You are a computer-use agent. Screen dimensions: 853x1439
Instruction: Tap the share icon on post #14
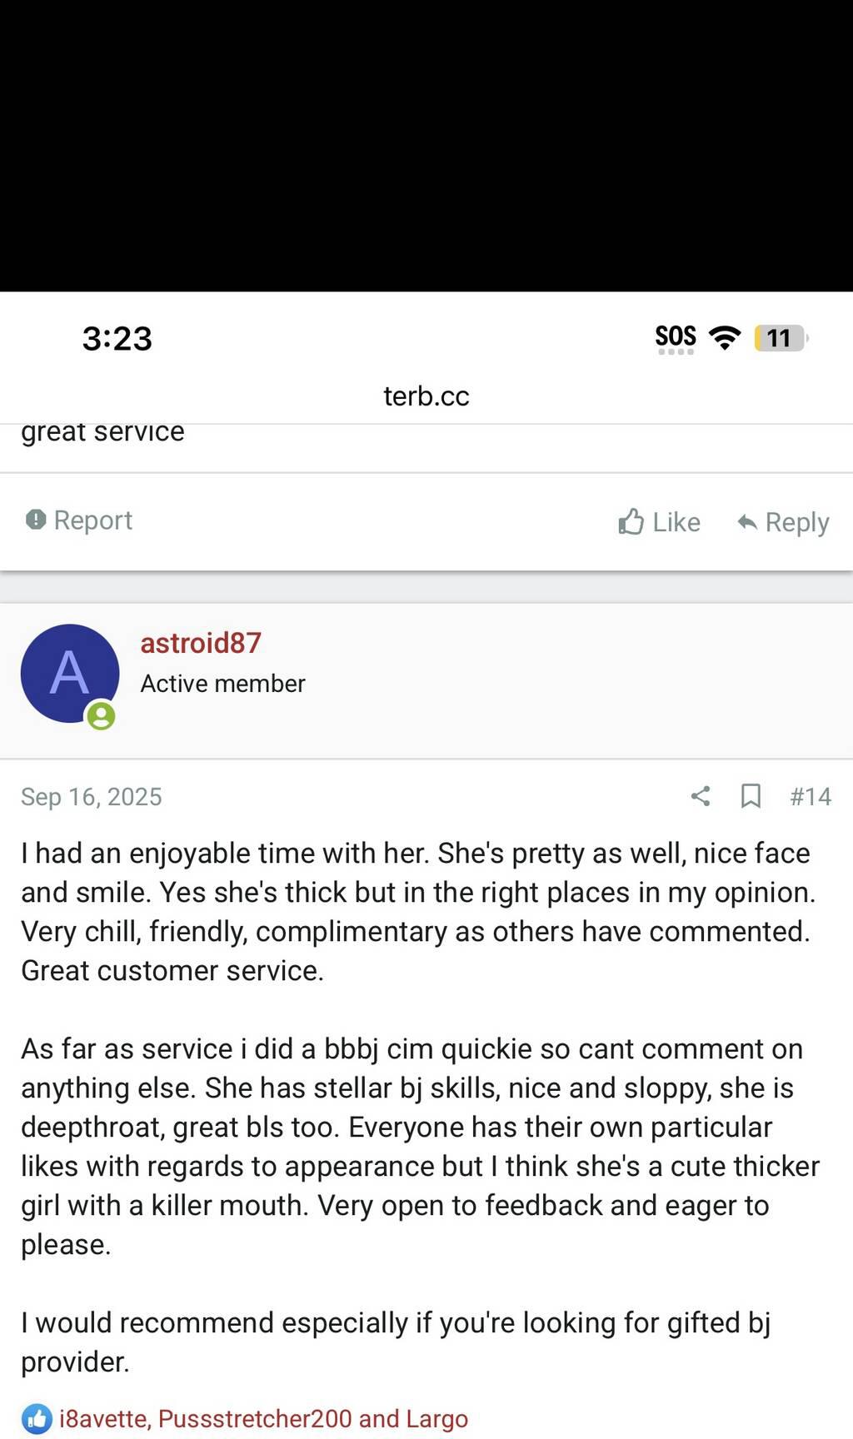click(701, 796)
